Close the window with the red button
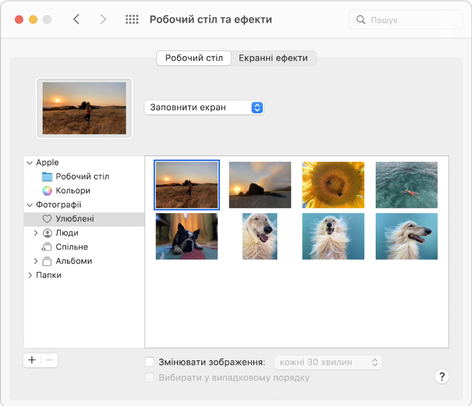This screenshot has width=472, height=406. tap(19, 20)
